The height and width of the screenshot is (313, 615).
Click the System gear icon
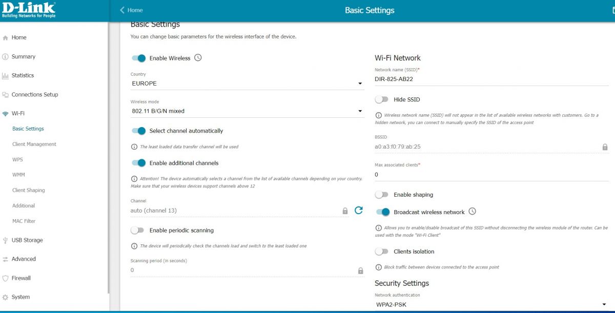(x=6, y=297)
